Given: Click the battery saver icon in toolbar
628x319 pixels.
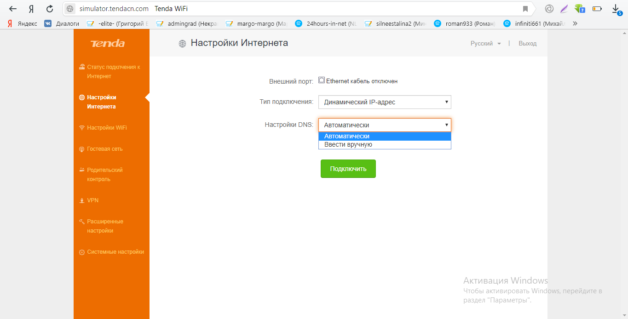Looking at the screenshot, I should tap(597, 9).
